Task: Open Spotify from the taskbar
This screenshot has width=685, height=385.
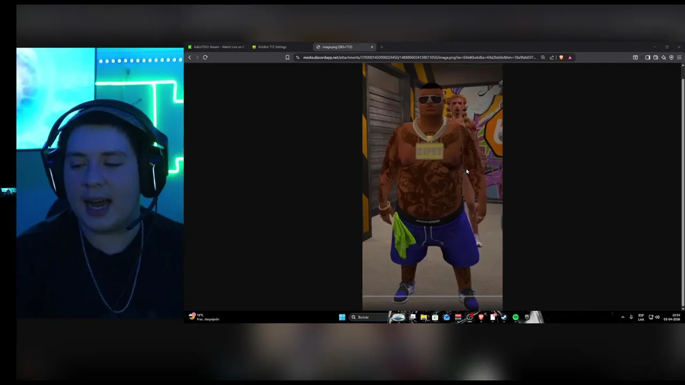Action: point(515,317)
